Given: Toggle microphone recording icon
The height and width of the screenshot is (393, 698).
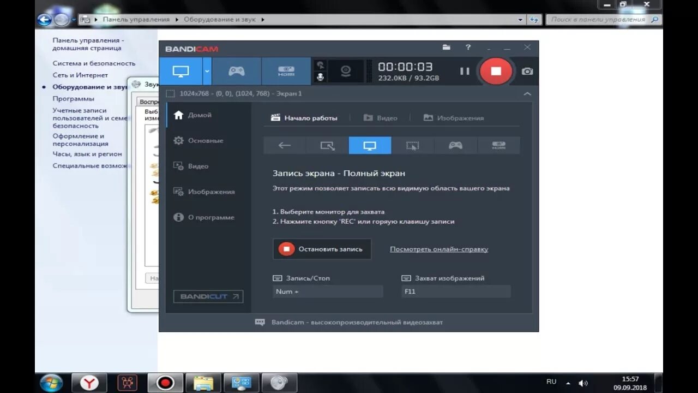Looking at the screenshot, I should pyautogui.click(x=320, y=78).
